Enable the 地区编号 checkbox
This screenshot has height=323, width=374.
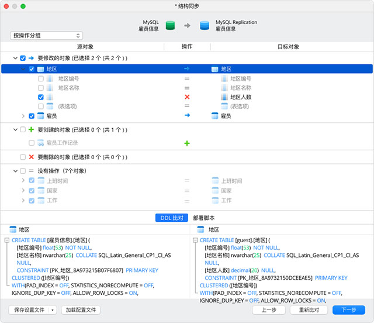click(x=40, y=78)
